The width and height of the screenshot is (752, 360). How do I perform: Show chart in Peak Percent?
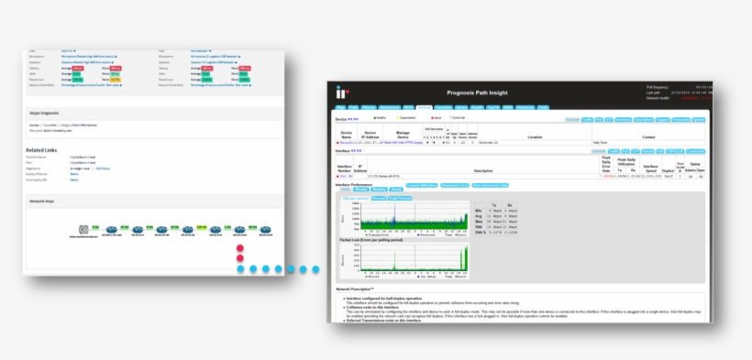pyautogui.click(x=400, y=199)
